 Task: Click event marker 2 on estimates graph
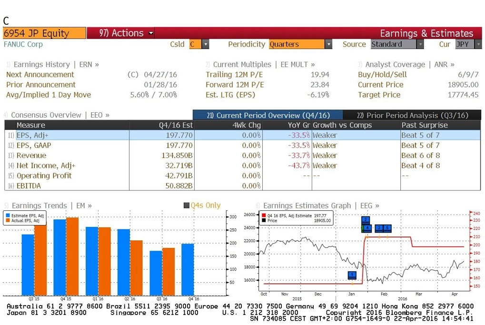(x=366, y=220)
